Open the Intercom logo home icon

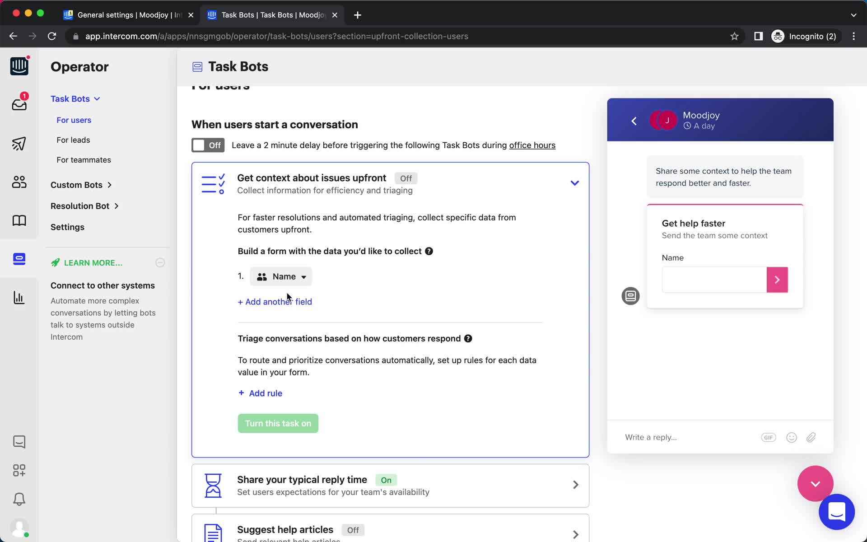(x=19, y=66)
